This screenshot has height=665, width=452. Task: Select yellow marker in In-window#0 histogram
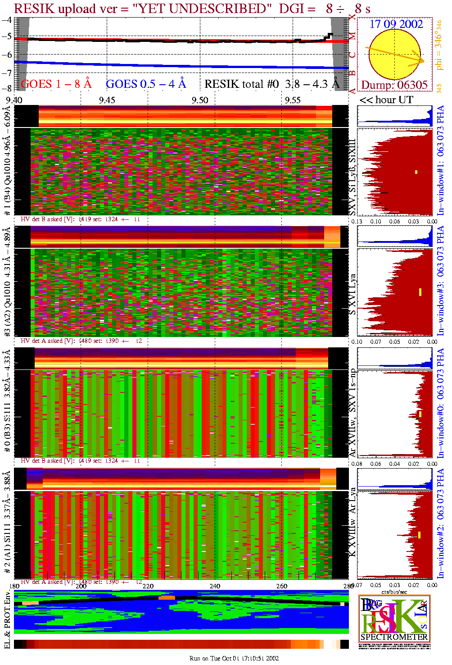tap(420, 414)
